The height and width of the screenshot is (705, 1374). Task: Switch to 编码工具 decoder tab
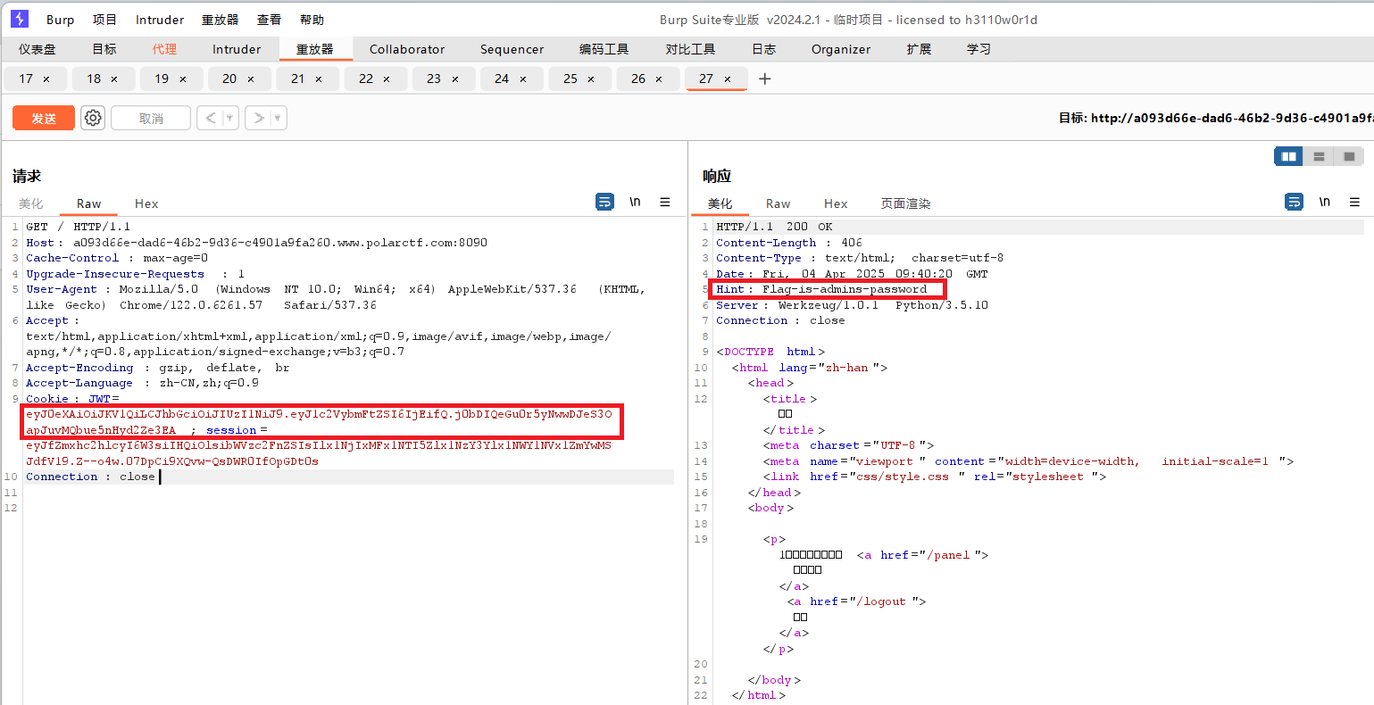pos(604,49)
